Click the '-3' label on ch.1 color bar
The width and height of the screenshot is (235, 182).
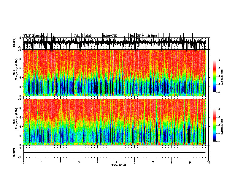(x=219, y=60)
